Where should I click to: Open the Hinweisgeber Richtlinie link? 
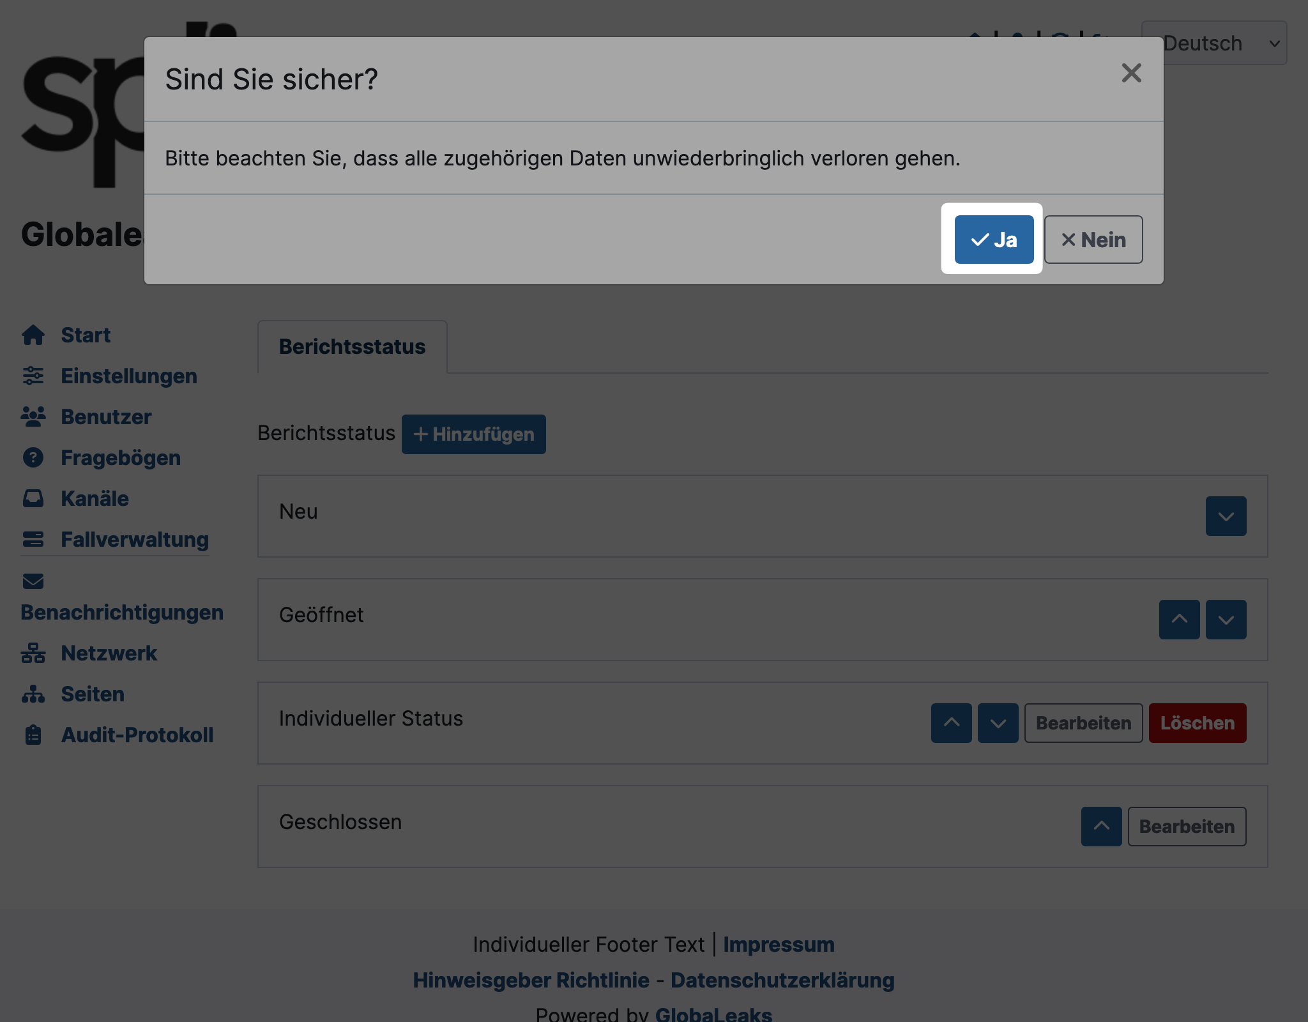[x=531, y=980]
